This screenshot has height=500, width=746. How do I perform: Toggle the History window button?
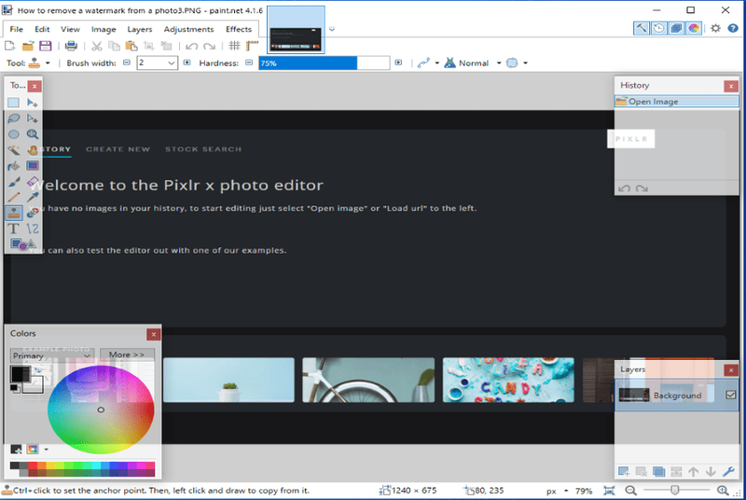click(x=659, y=28)
